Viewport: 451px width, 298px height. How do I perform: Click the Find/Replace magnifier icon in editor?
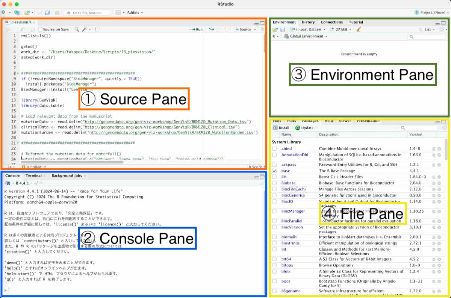77,29
